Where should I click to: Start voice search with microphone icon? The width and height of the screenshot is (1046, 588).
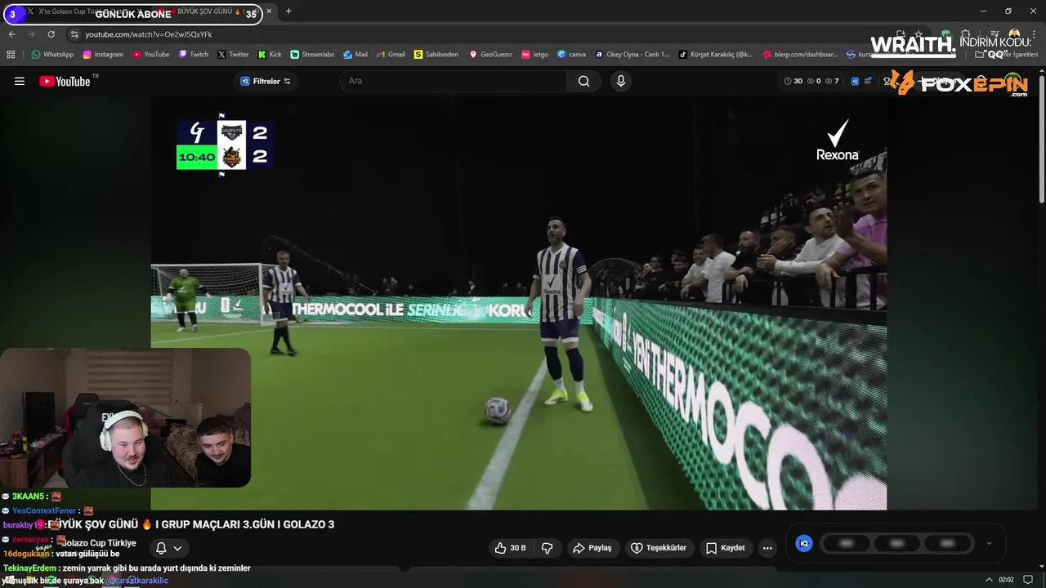point(621,81)
